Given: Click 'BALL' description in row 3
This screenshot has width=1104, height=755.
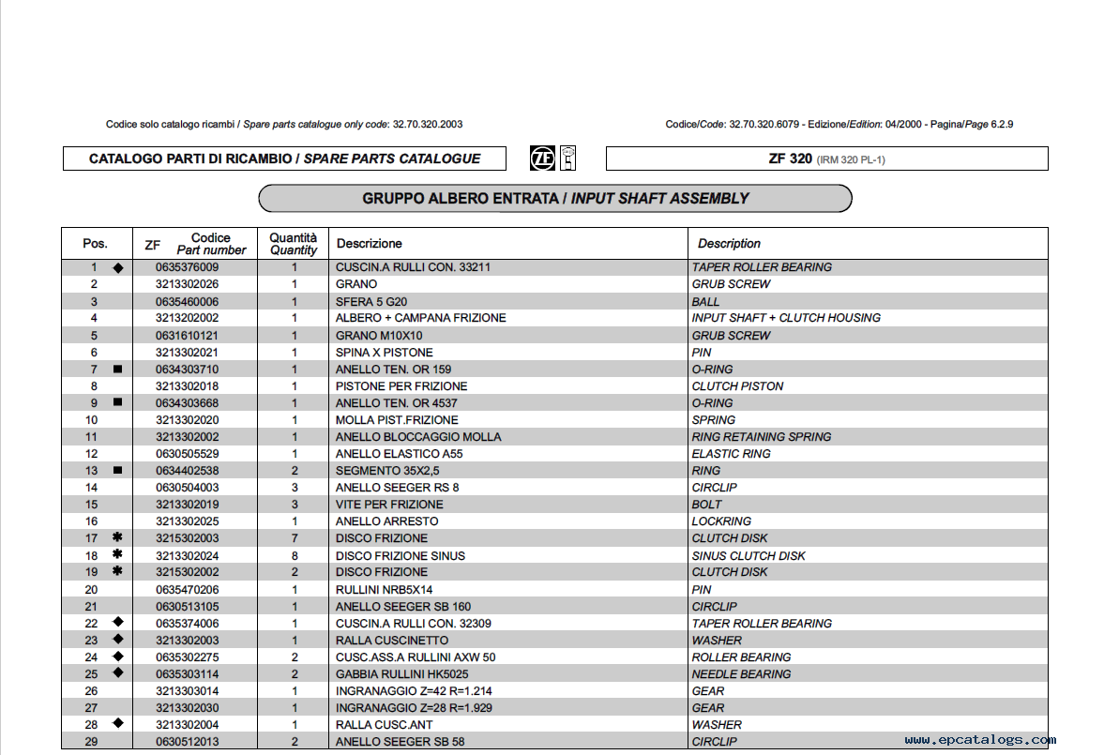Looking at the screenshot, I should tap(704, 302).
